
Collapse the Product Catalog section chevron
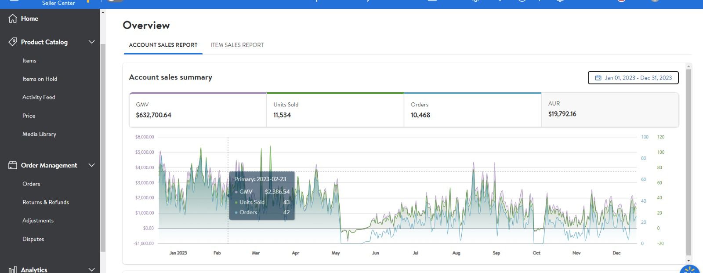(x=91, y=42)
